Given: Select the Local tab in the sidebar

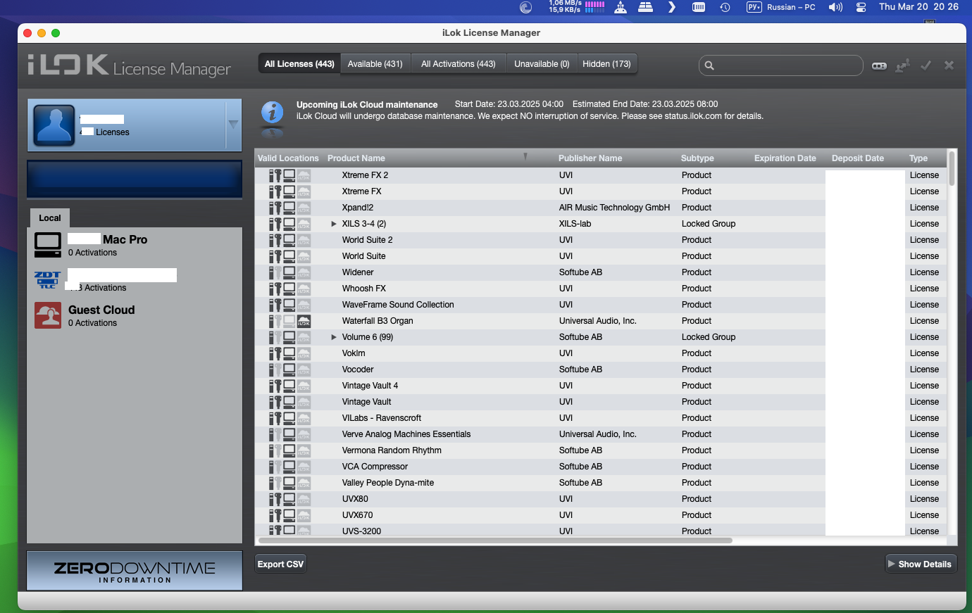Looking at the screenshot, I should 50,218.
